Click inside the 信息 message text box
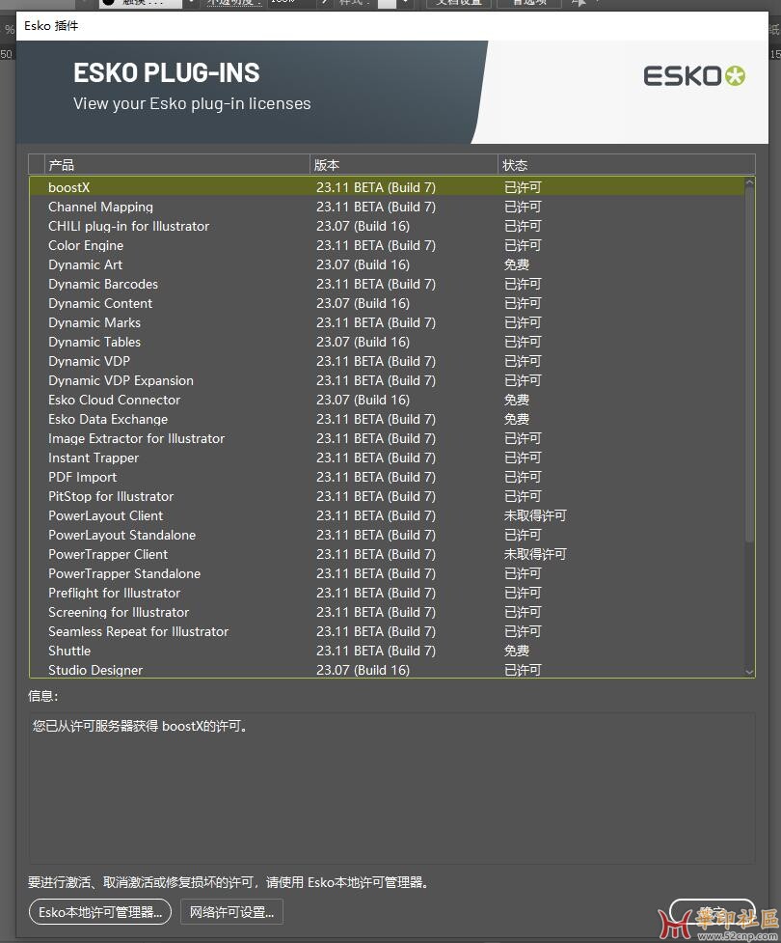The image size is (781, 943). pyautogui.click(x=391, y=788)
